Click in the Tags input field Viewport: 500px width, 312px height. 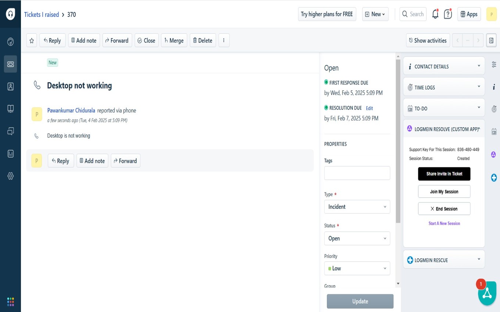click(x=357, y=173)
